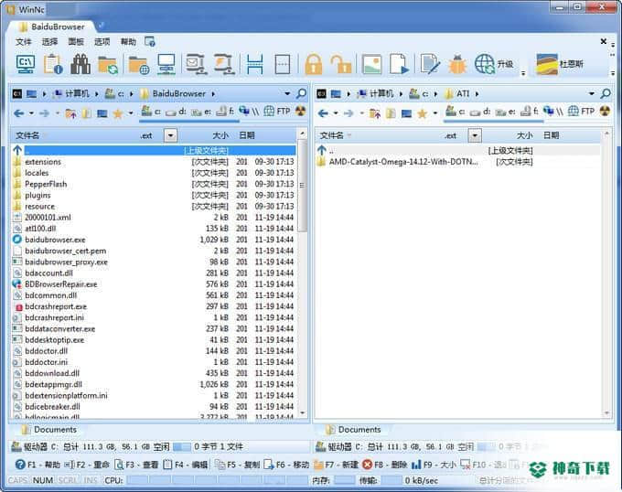The height and width of the screenshot is (492, 622).
Task: Click the folder synchronize toolbar icon
Action: pyautogui.click(x=108, y=64)
